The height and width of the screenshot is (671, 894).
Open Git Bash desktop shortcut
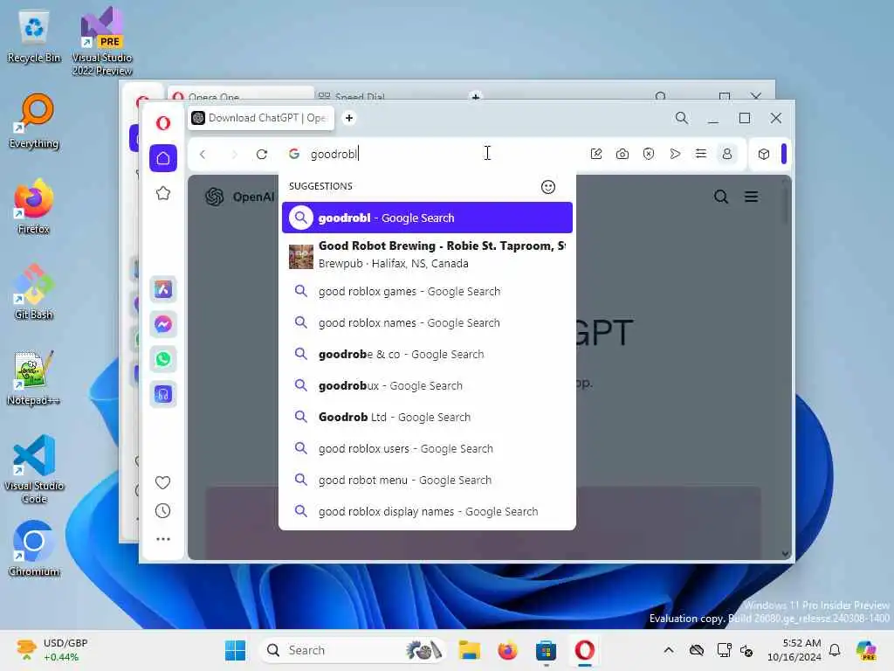(34, 292)
